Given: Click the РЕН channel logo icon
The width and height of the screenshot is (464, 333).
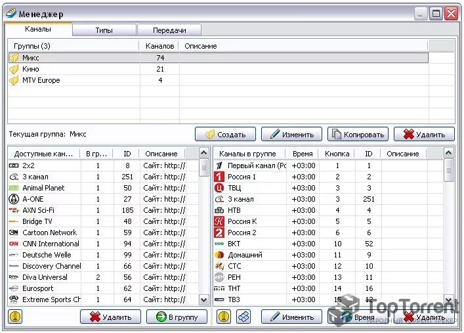Looking at the screenshot, I should coord(219,277).
